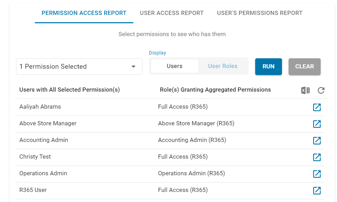
Task: Run the report with the RUN button
Action: click(268, 67)
